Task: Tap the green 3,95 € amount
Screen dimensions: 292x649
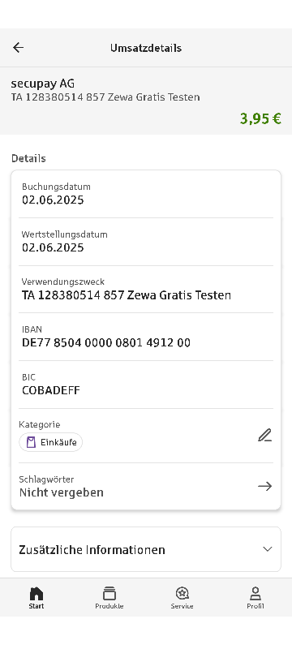Action: pos(260,118)
